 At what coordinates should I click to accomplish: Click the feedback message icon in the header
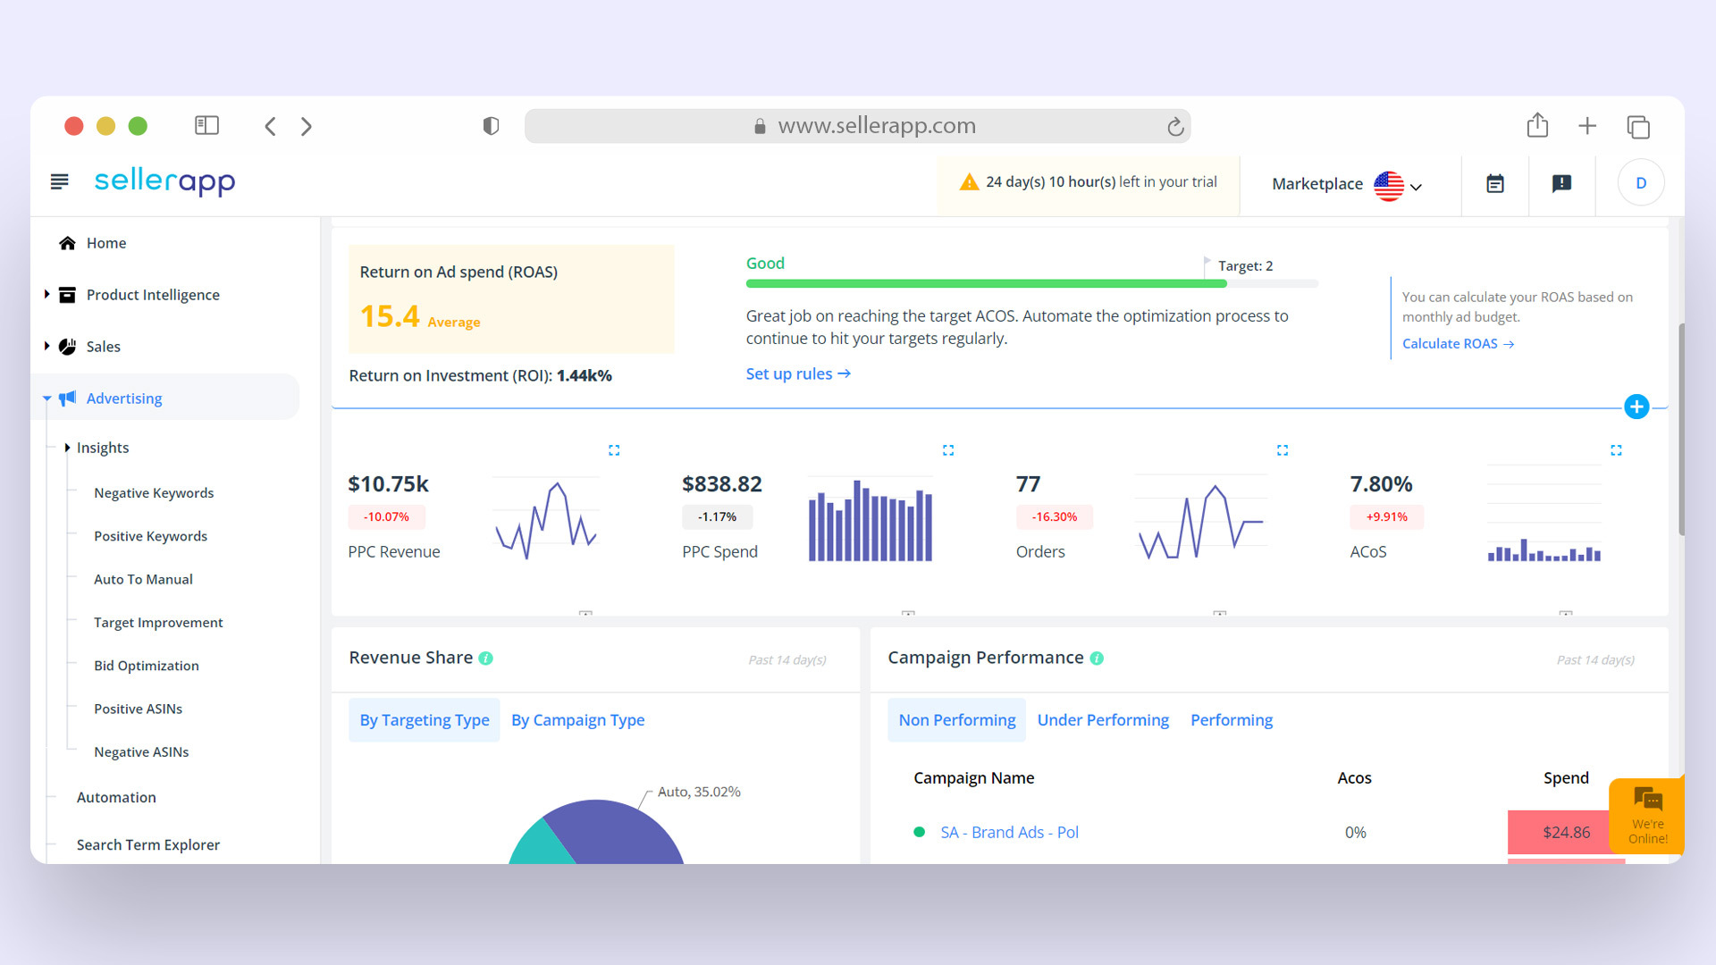point(1561,184)
